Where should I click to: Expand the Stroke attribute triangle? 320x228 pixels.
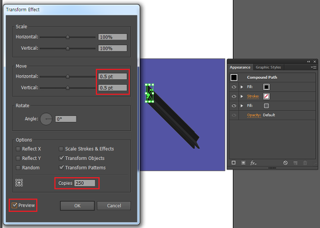(x=242, y=97)
